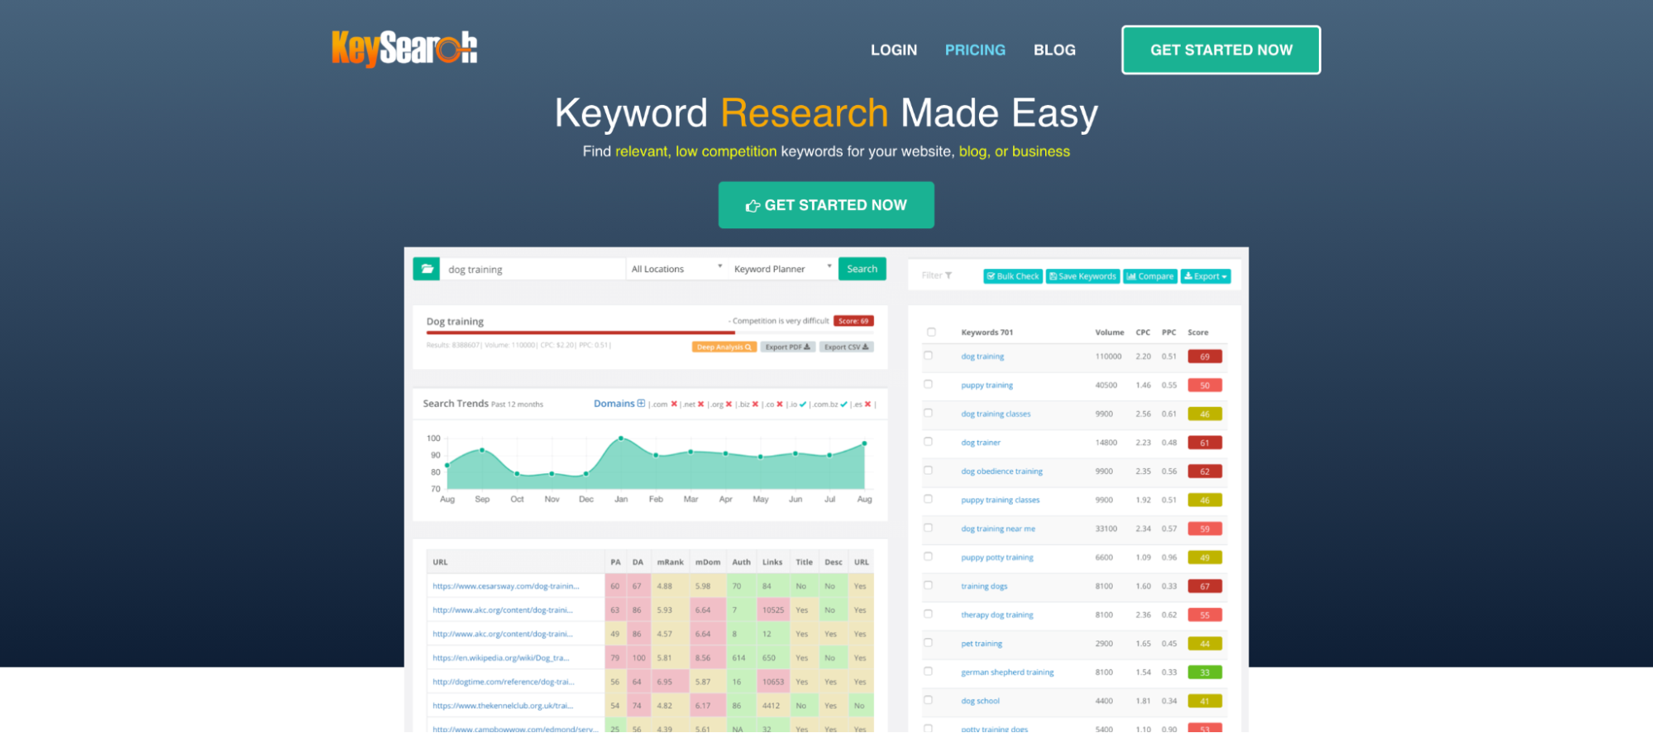
Task: Open the All Locations dropdown
Action: 676,269
